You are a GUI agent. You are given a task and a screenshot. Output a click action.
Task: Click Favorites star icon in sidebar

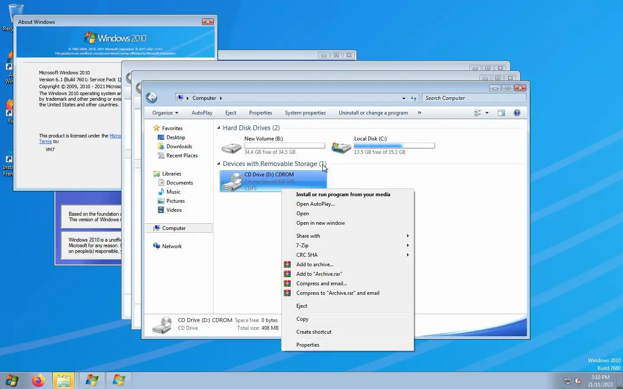click(x=157, y=128)
